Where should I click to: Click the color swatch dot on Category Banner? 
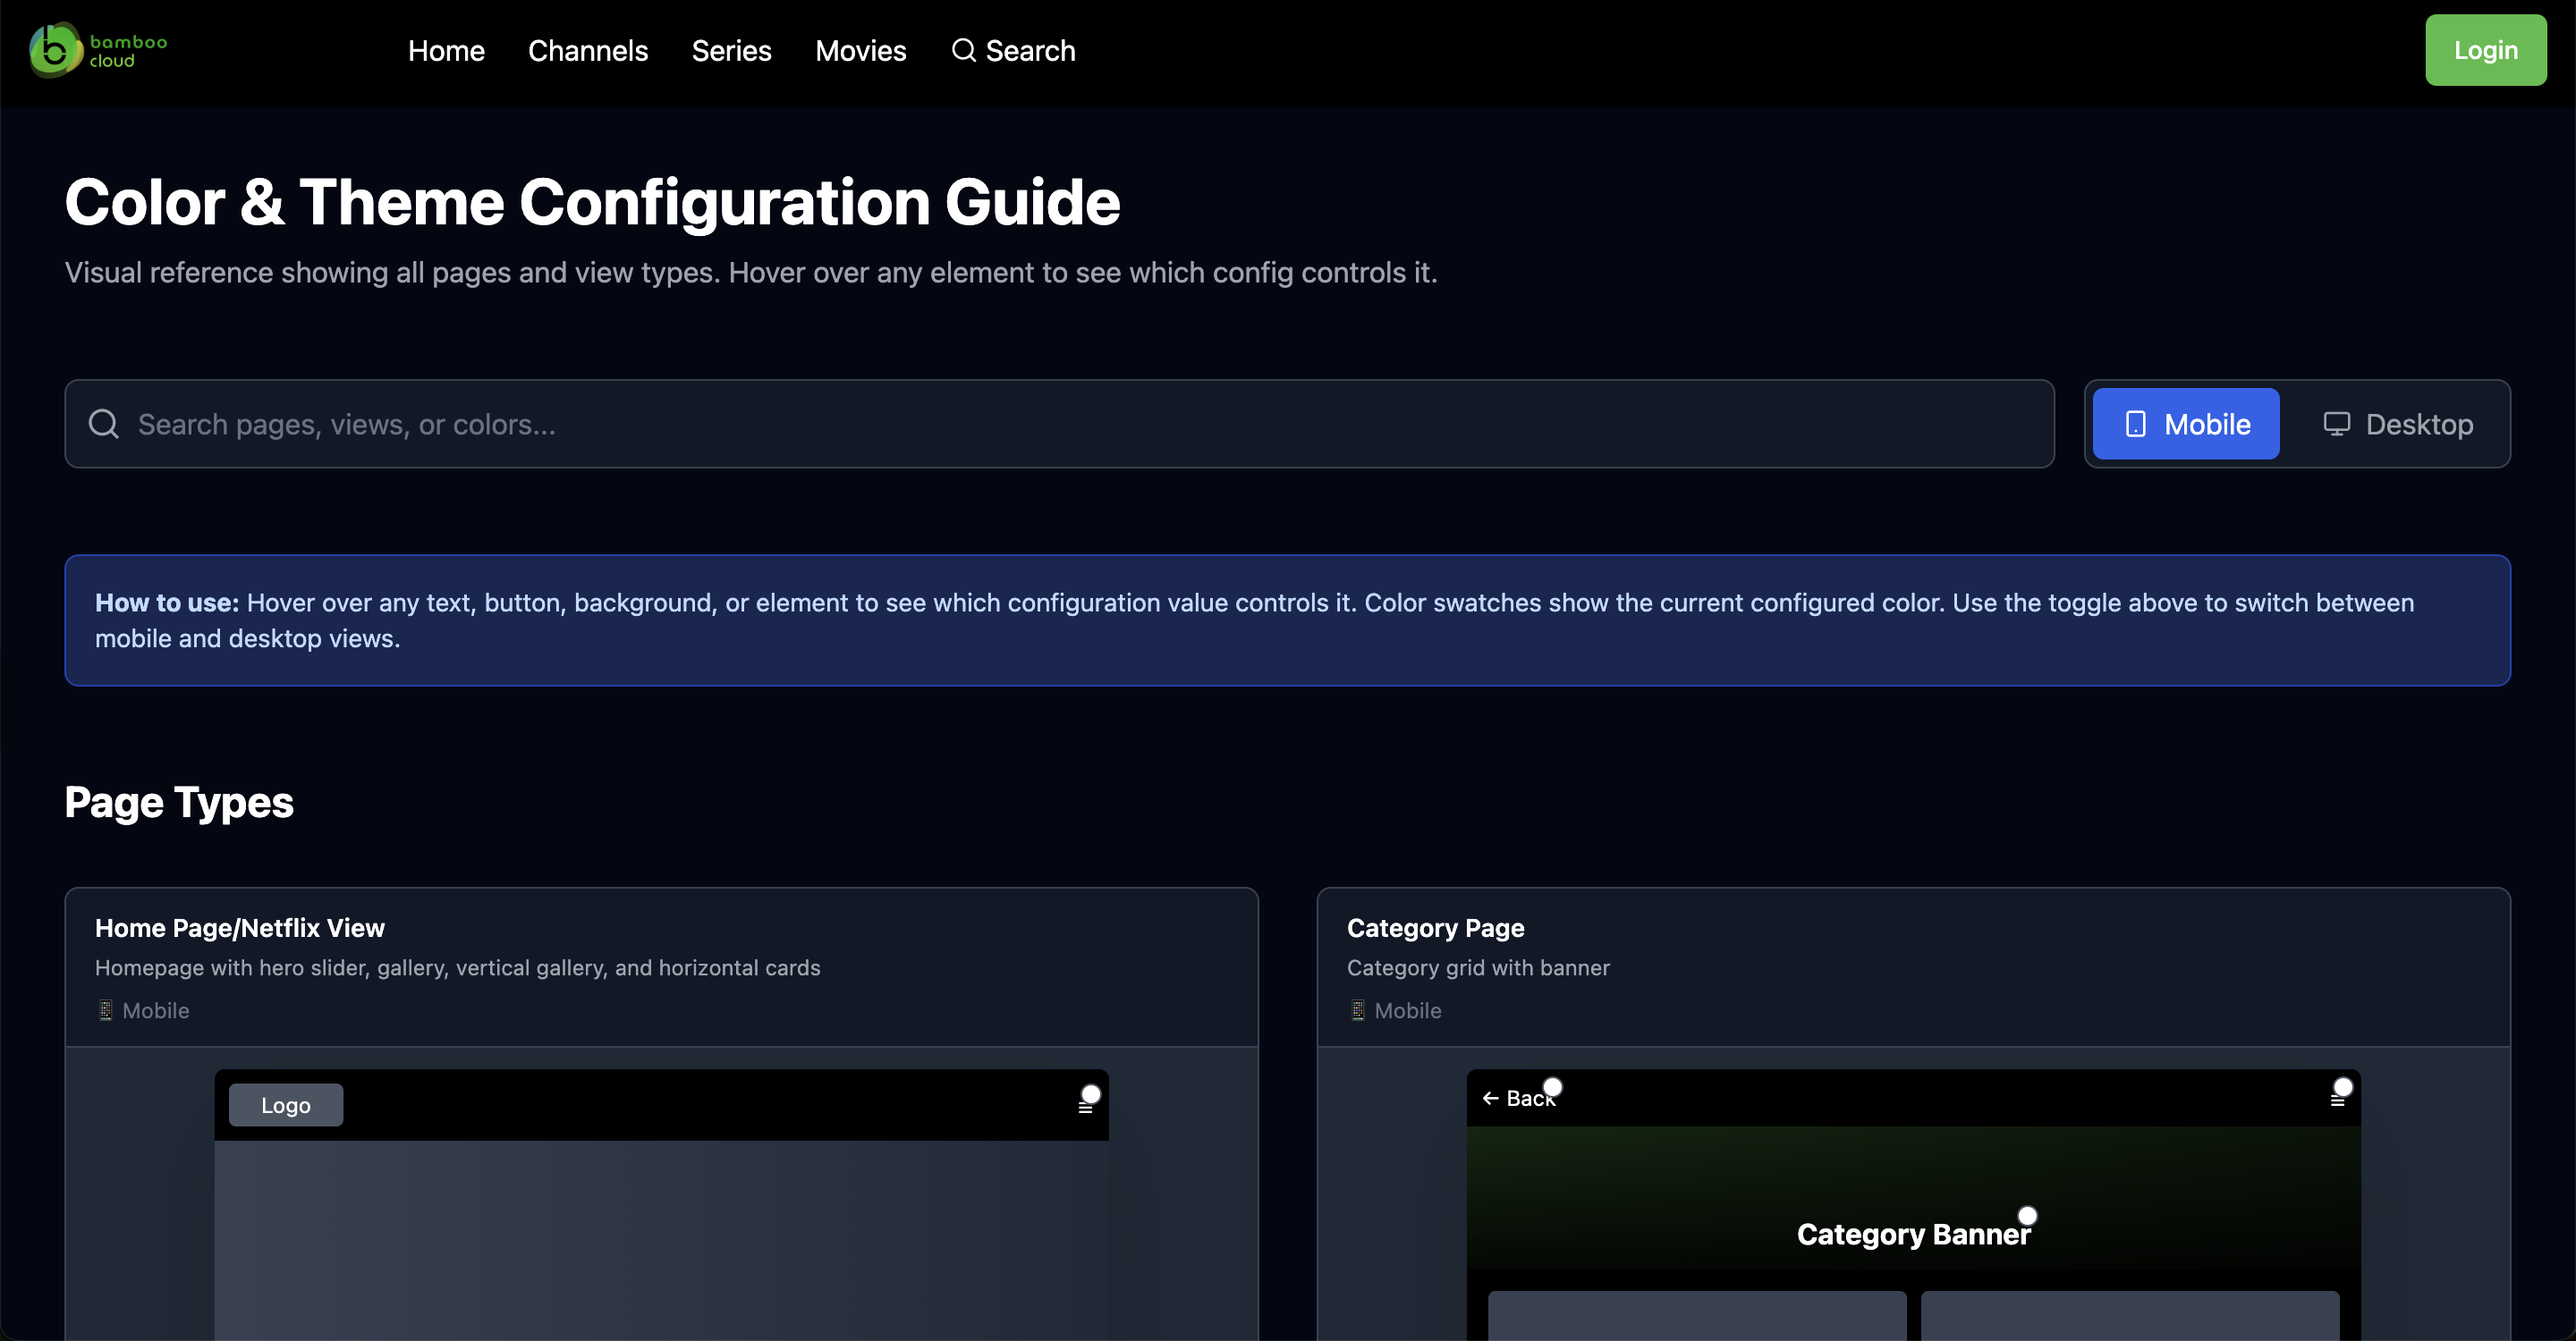(2027, 1215)
